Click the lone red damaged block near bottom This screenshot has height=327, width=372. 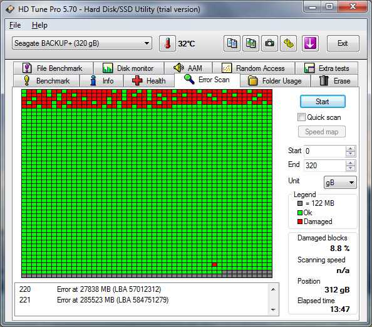click(214, 264)
